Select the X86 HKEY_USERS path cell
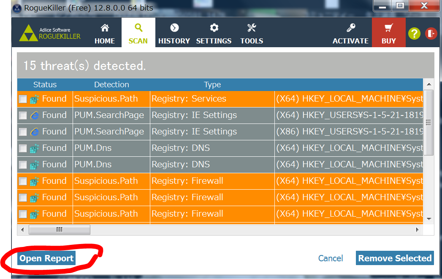Image resolution: width=442 pixels, height=279 pixels. tap(349, 132)
